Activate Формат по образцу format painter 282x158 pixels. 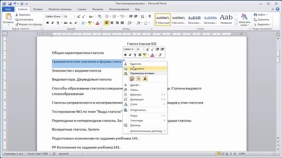[x=29, y=24]
